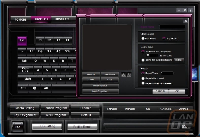Click IMPORT button
The height and width of the screenshot is (137, 200).
tap(130, 109)
